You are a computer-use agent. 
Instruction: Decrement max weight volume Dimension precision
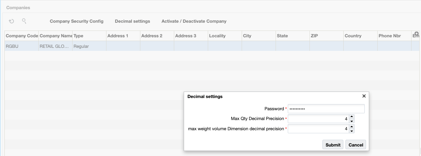click(352, 131)
